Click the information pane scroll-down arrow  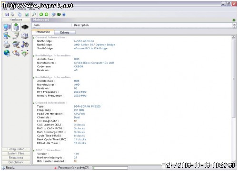(x=234, y=162)
